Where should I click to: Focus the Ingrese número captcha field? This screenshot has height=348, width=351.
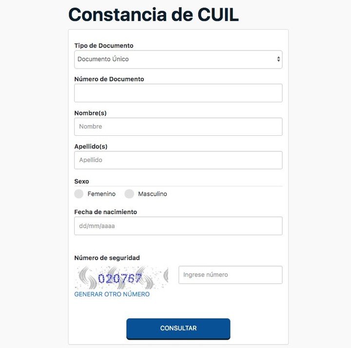click(x=230, y=275)
